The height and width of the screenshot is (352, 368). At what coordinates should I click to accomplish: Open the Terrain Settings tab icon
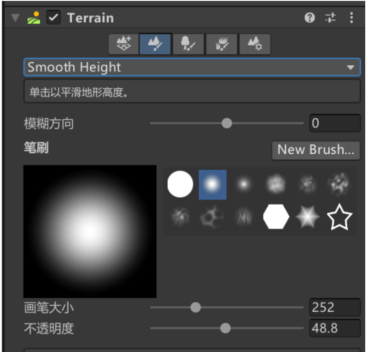(255, 44)
